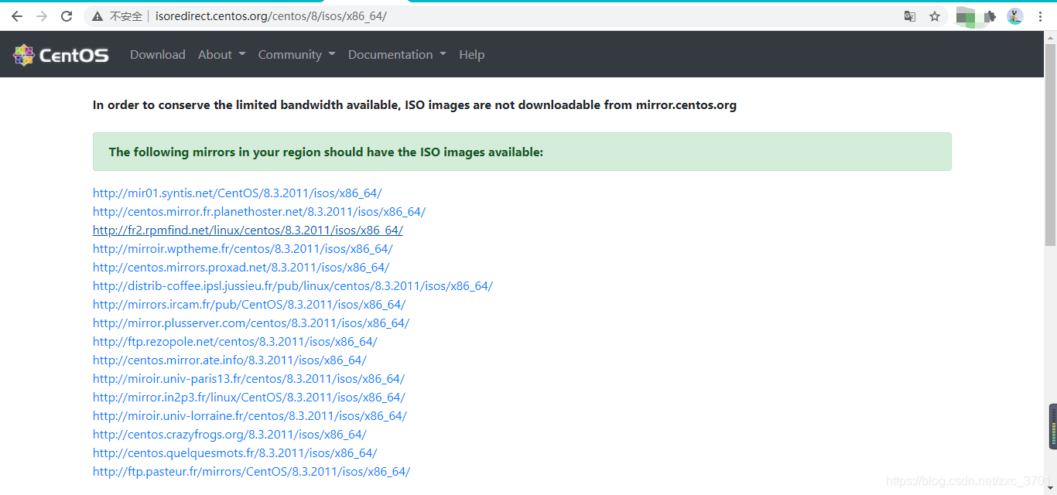Screen dimensions: 1057x495
Task: Open the ftp.rezopole.net mirror link
Action: tap(235, 342)
